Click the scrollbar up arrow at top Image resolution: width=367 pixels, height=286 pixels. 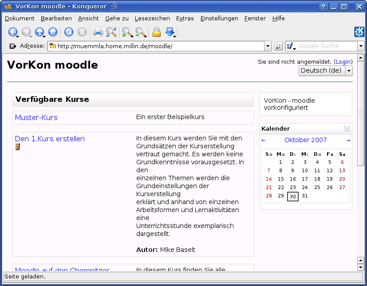click(x=361, y=58)
